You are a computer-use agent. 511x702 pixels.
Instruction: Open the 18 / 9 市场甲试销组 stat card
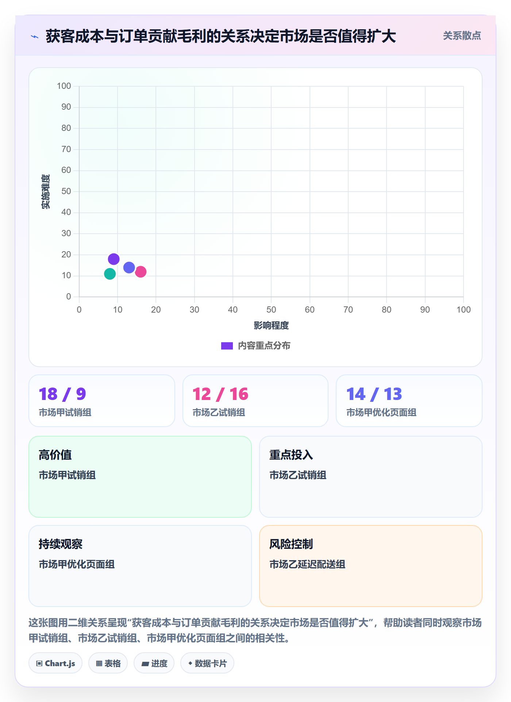(102, 401)
